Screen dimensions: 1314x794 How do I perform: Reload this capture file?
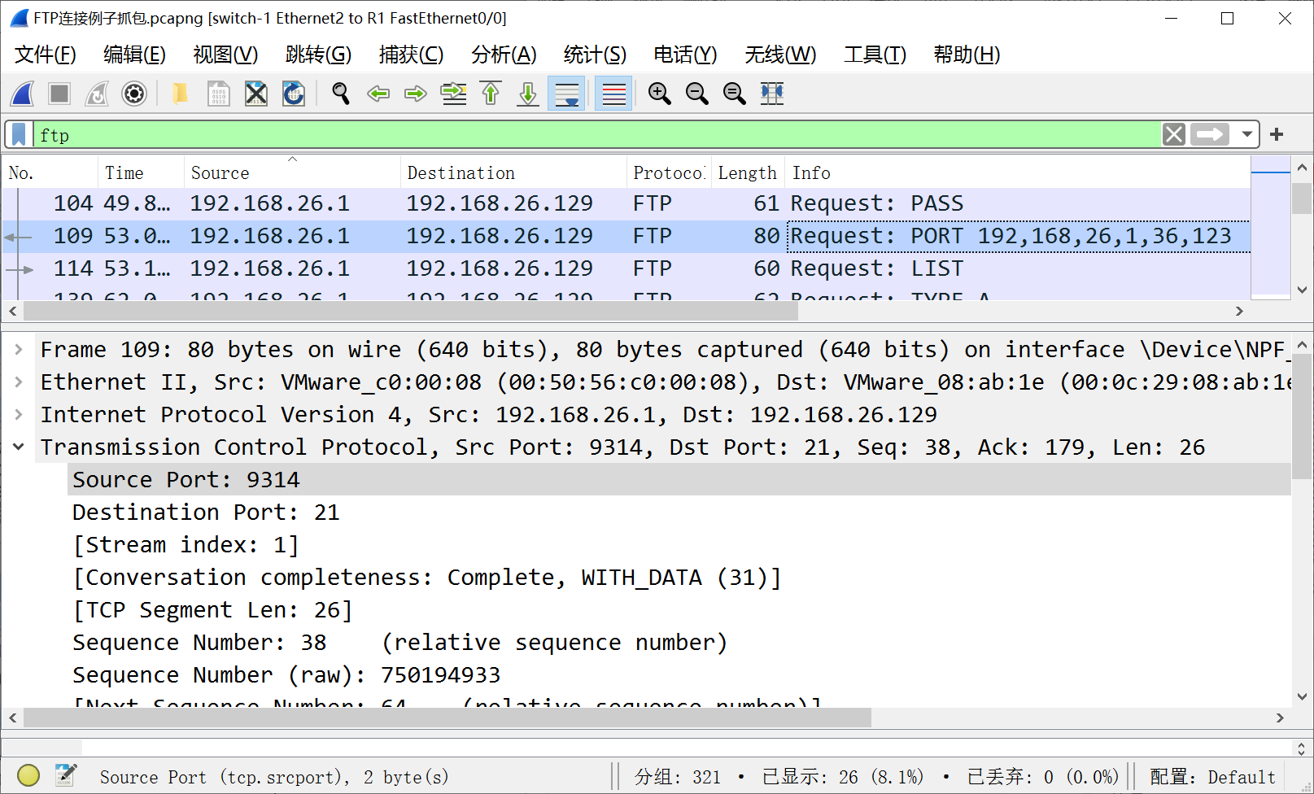[x=293, y=94]
